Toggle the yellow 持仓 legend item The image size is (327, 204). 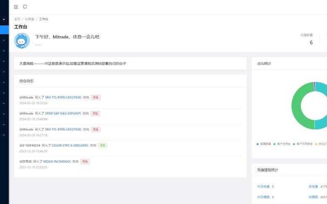pos(321,144)
